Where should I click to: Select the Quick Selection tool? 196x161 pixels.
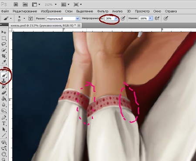point(3,50)
